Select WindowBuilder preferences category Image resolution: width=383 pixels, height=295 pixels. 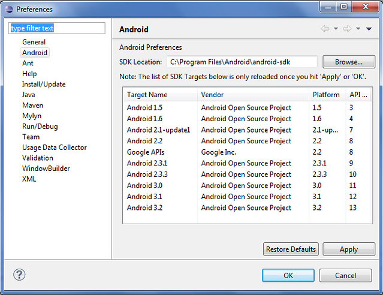(46, 168)
